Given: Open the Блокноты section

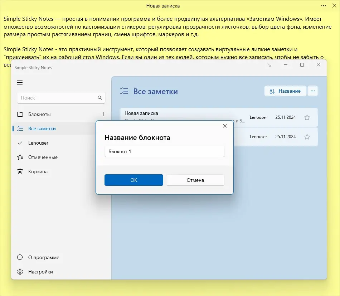Looking at the screenshot, I should [x=39, y=114].
